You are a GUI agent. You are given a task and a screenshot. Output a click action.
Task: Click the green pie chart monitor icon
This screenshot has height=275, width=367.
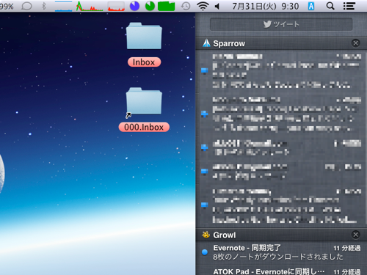150,6
